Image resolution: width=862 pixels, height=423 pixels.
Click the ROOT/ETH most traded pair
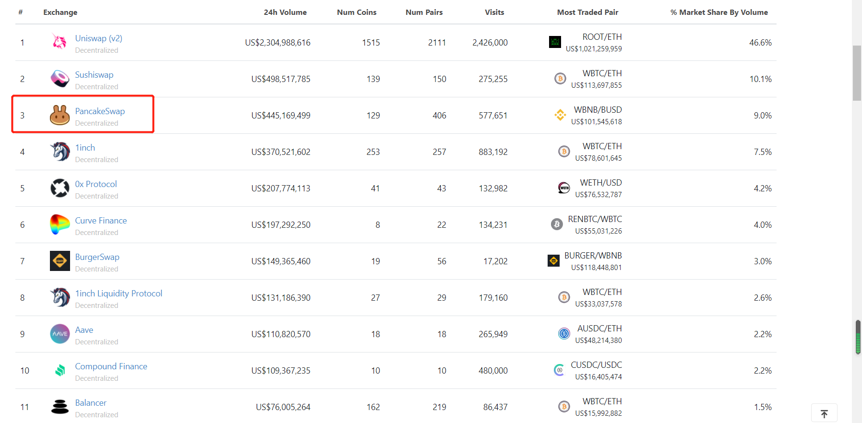pyautogui.click(x=602, y=37)
